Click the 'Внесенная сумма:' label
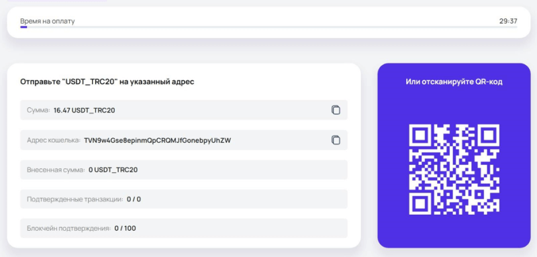This screenshot has height=257, width=537. coord(56,169)
